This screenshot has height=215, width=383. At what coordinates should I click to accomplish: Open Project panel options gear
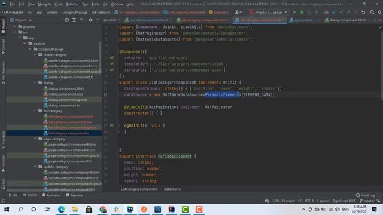pyautogui.click(x=90, y=20)
